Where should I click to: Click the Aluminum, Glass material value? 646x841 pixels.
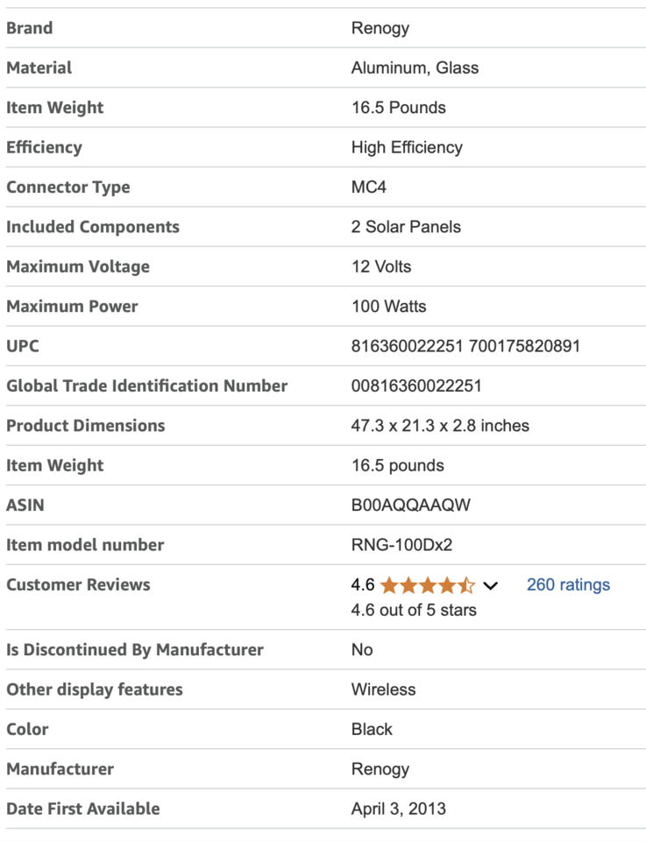click(x=415, y=68)
